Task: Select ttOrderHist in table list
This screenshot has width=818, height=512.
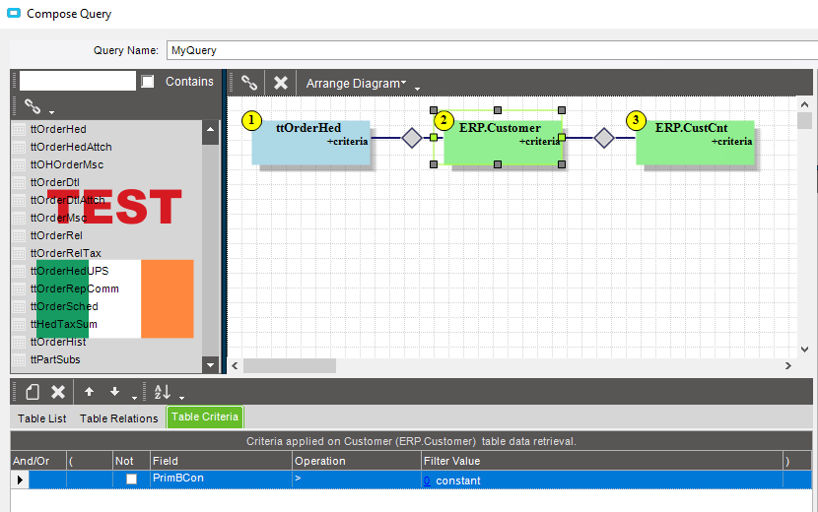Action: pos(58,342)
